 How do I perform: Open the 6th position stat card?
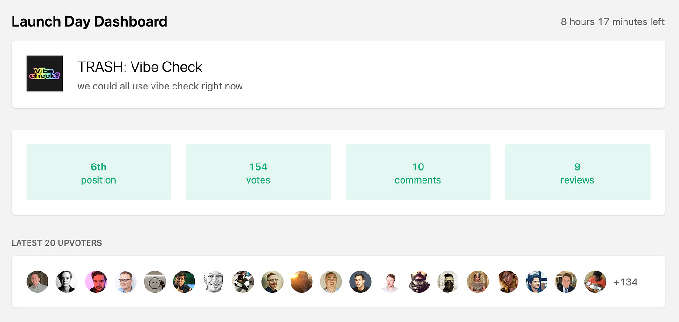coord(98,172)
